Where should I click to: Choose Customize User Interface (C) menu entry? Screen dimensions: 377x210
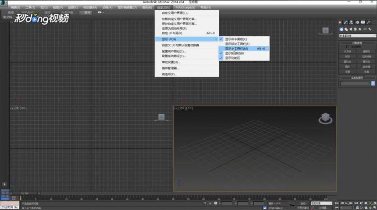coord(187,13)
